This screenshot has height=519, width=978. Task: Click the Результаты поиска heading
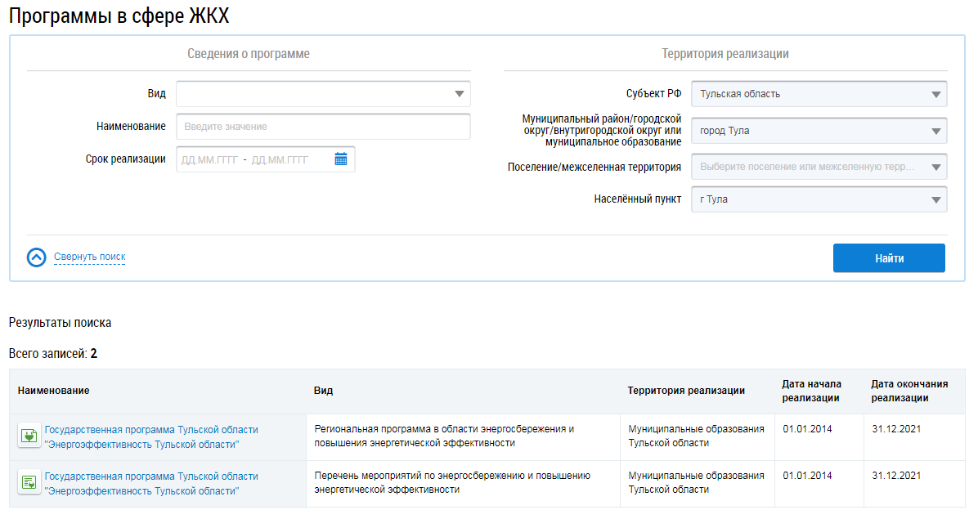point(60,323)
